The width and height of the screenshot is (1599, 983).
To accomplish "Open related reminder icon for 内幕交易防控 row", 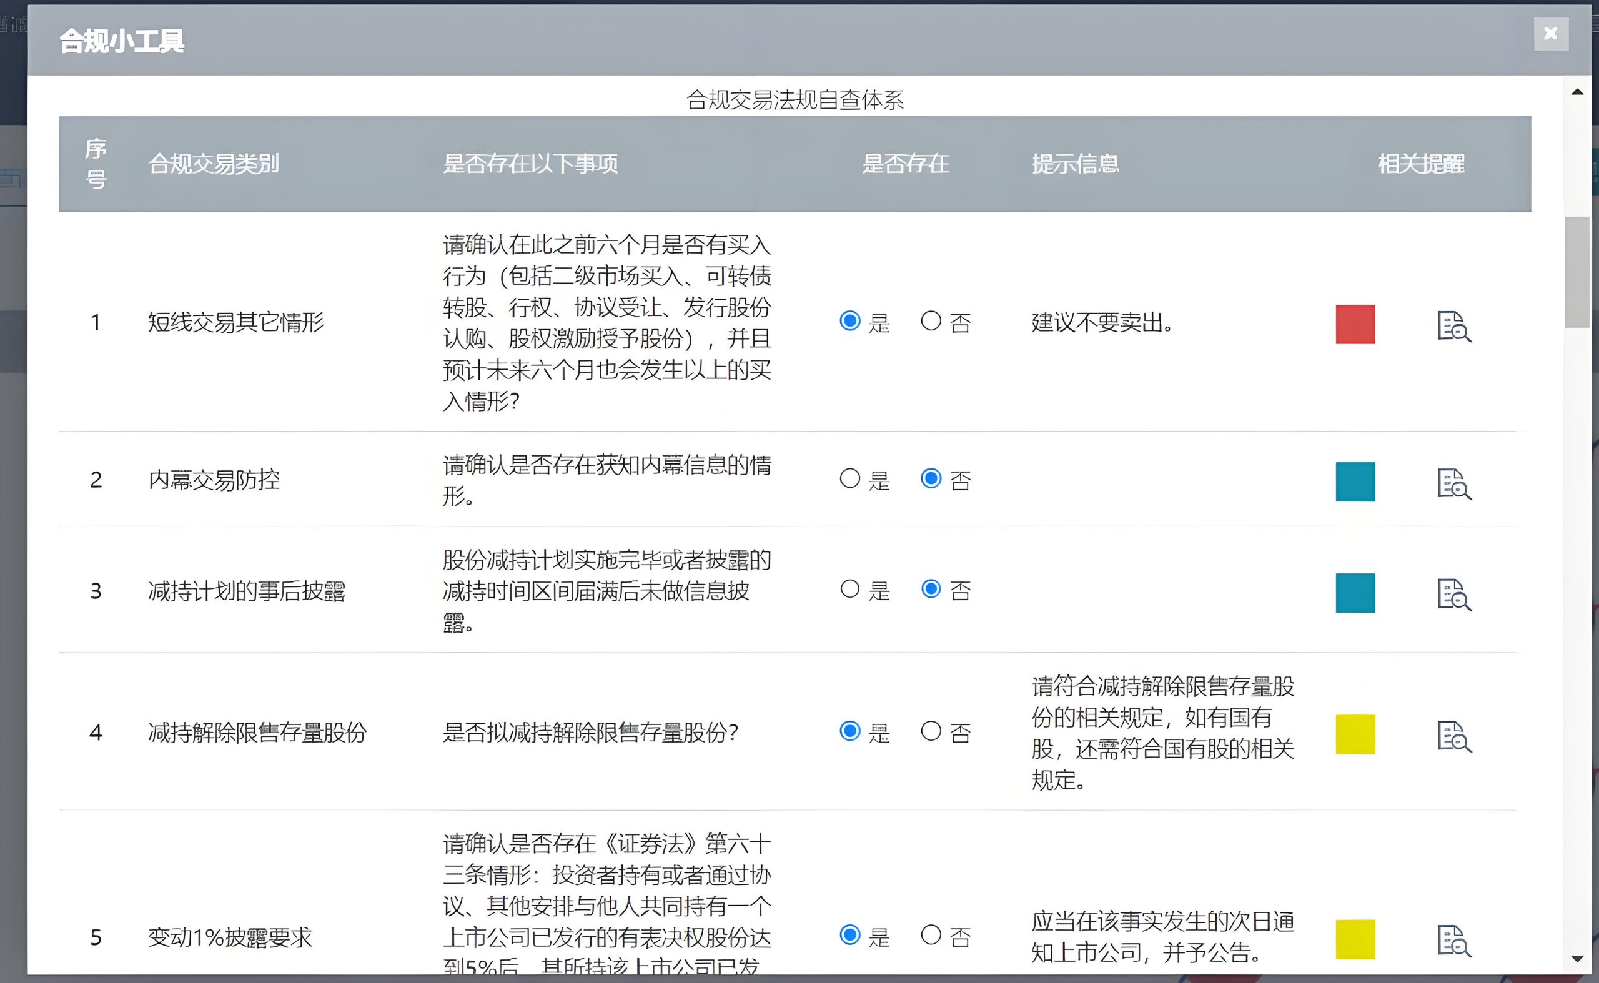I will click(1454, 484).
